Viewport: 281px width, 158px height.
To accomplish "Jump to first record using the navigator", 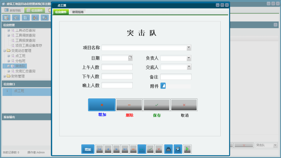I will click(100, 149).
